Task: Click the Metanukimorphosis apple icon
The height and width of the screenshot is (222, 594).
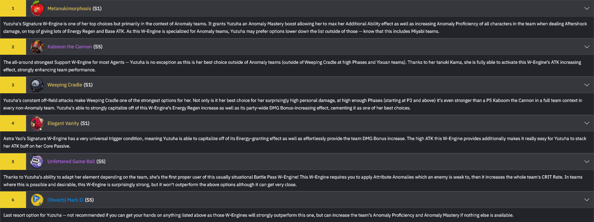Action: 37,8
